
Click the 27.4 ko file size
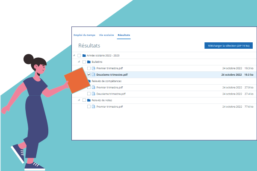[249, 94]
